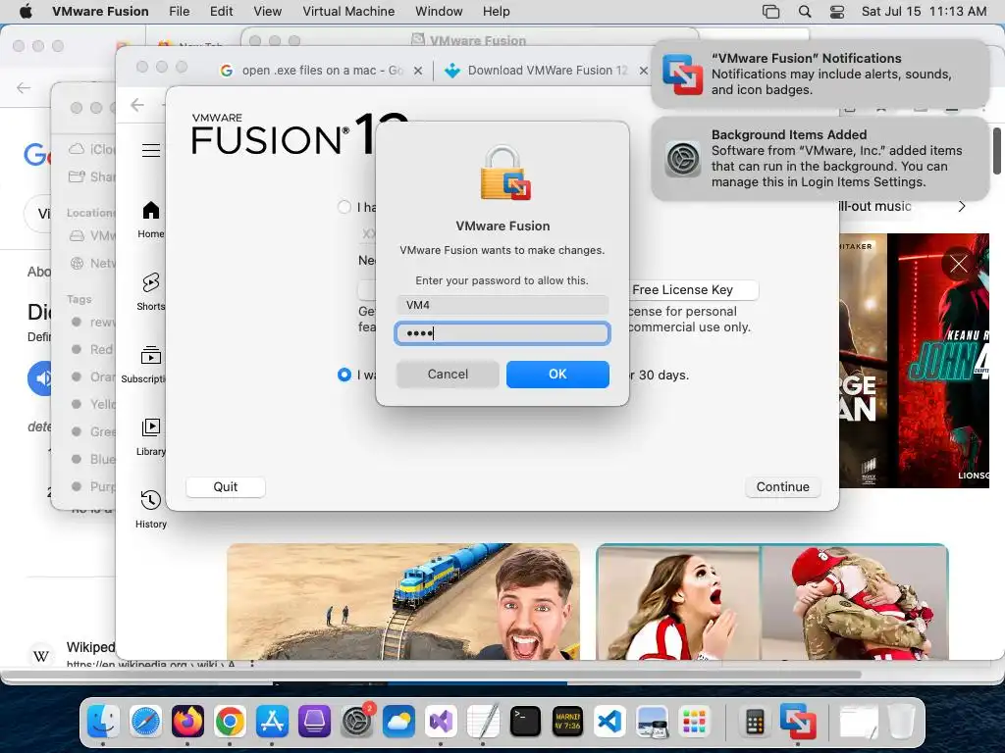Viewport: 1005px width, 753px height.
Task: Click the Continue button in the Fusion installer
Action: [x=782, y=486]
